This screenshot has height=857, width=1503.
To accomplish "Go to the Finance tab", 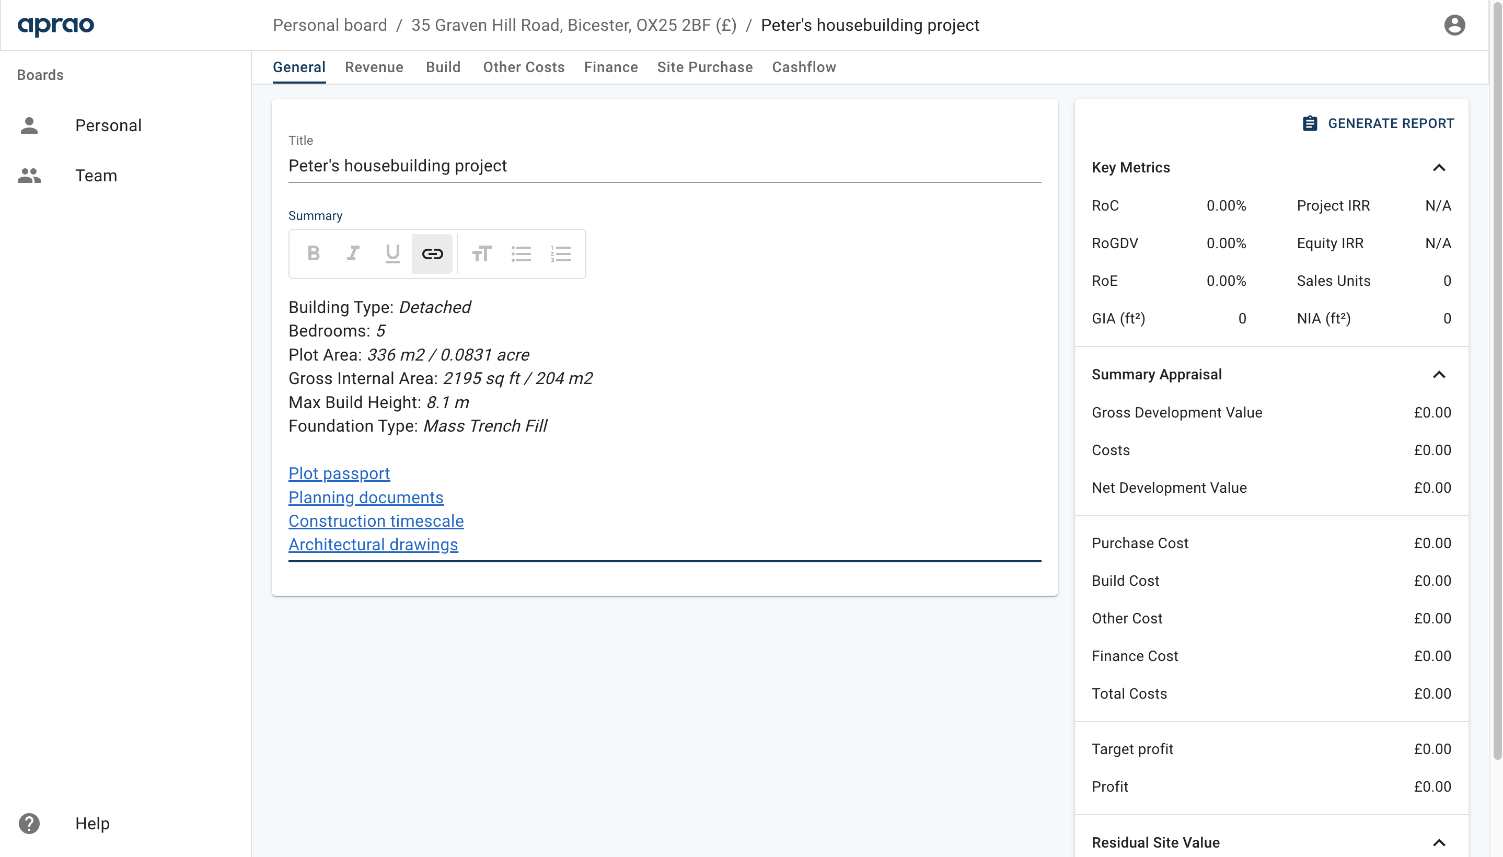I will (x=611, y=67).
